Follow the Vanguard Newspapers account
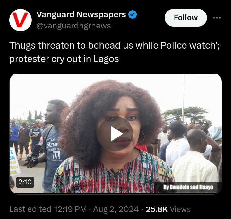231x219 pixels. click(x=186, y=18)
